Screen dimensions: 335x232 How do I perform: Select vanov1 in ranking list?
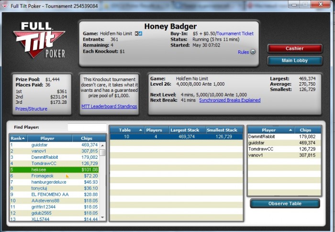[55, 151]
